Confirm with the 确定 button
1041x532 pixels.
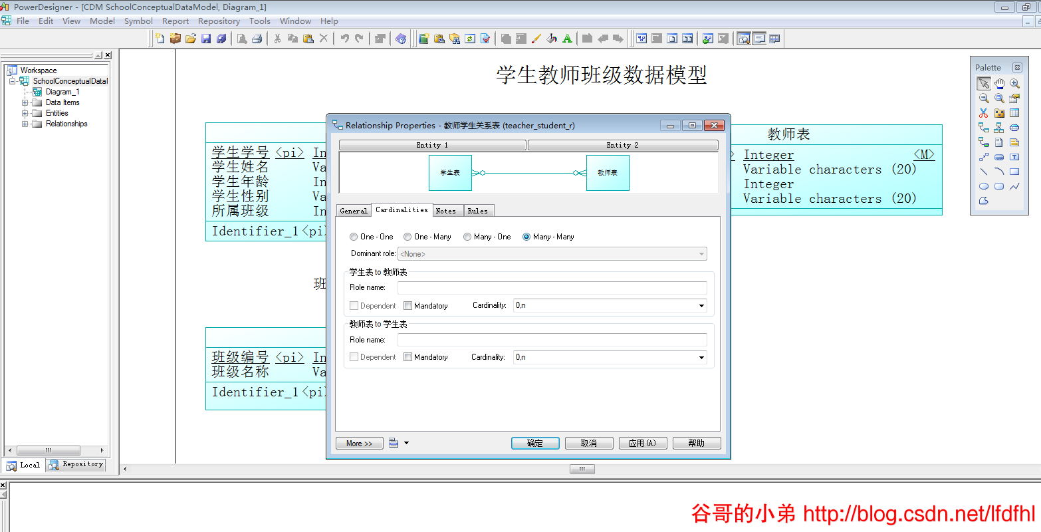[535, 443]
